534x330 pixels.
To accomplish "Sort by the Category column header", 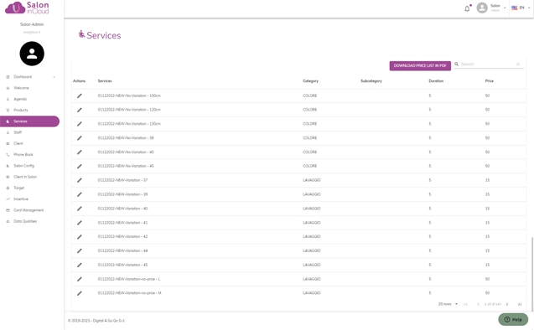I will click(310, 81).
